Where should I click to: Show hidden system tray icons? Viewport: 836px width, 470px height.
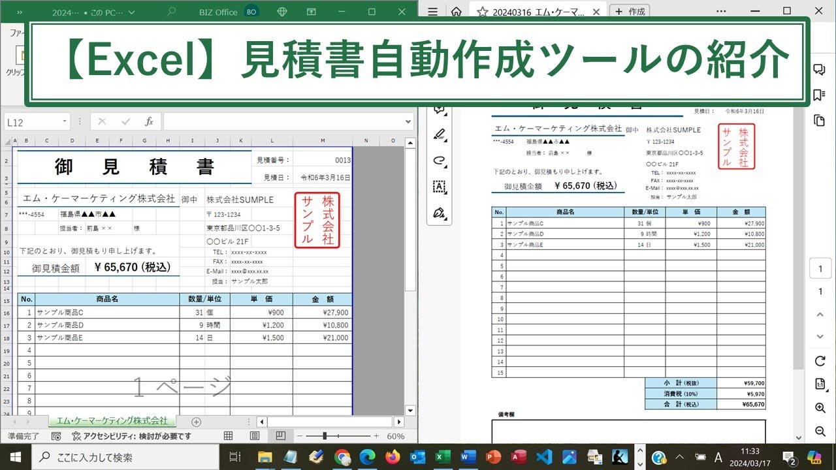(679, 457)
